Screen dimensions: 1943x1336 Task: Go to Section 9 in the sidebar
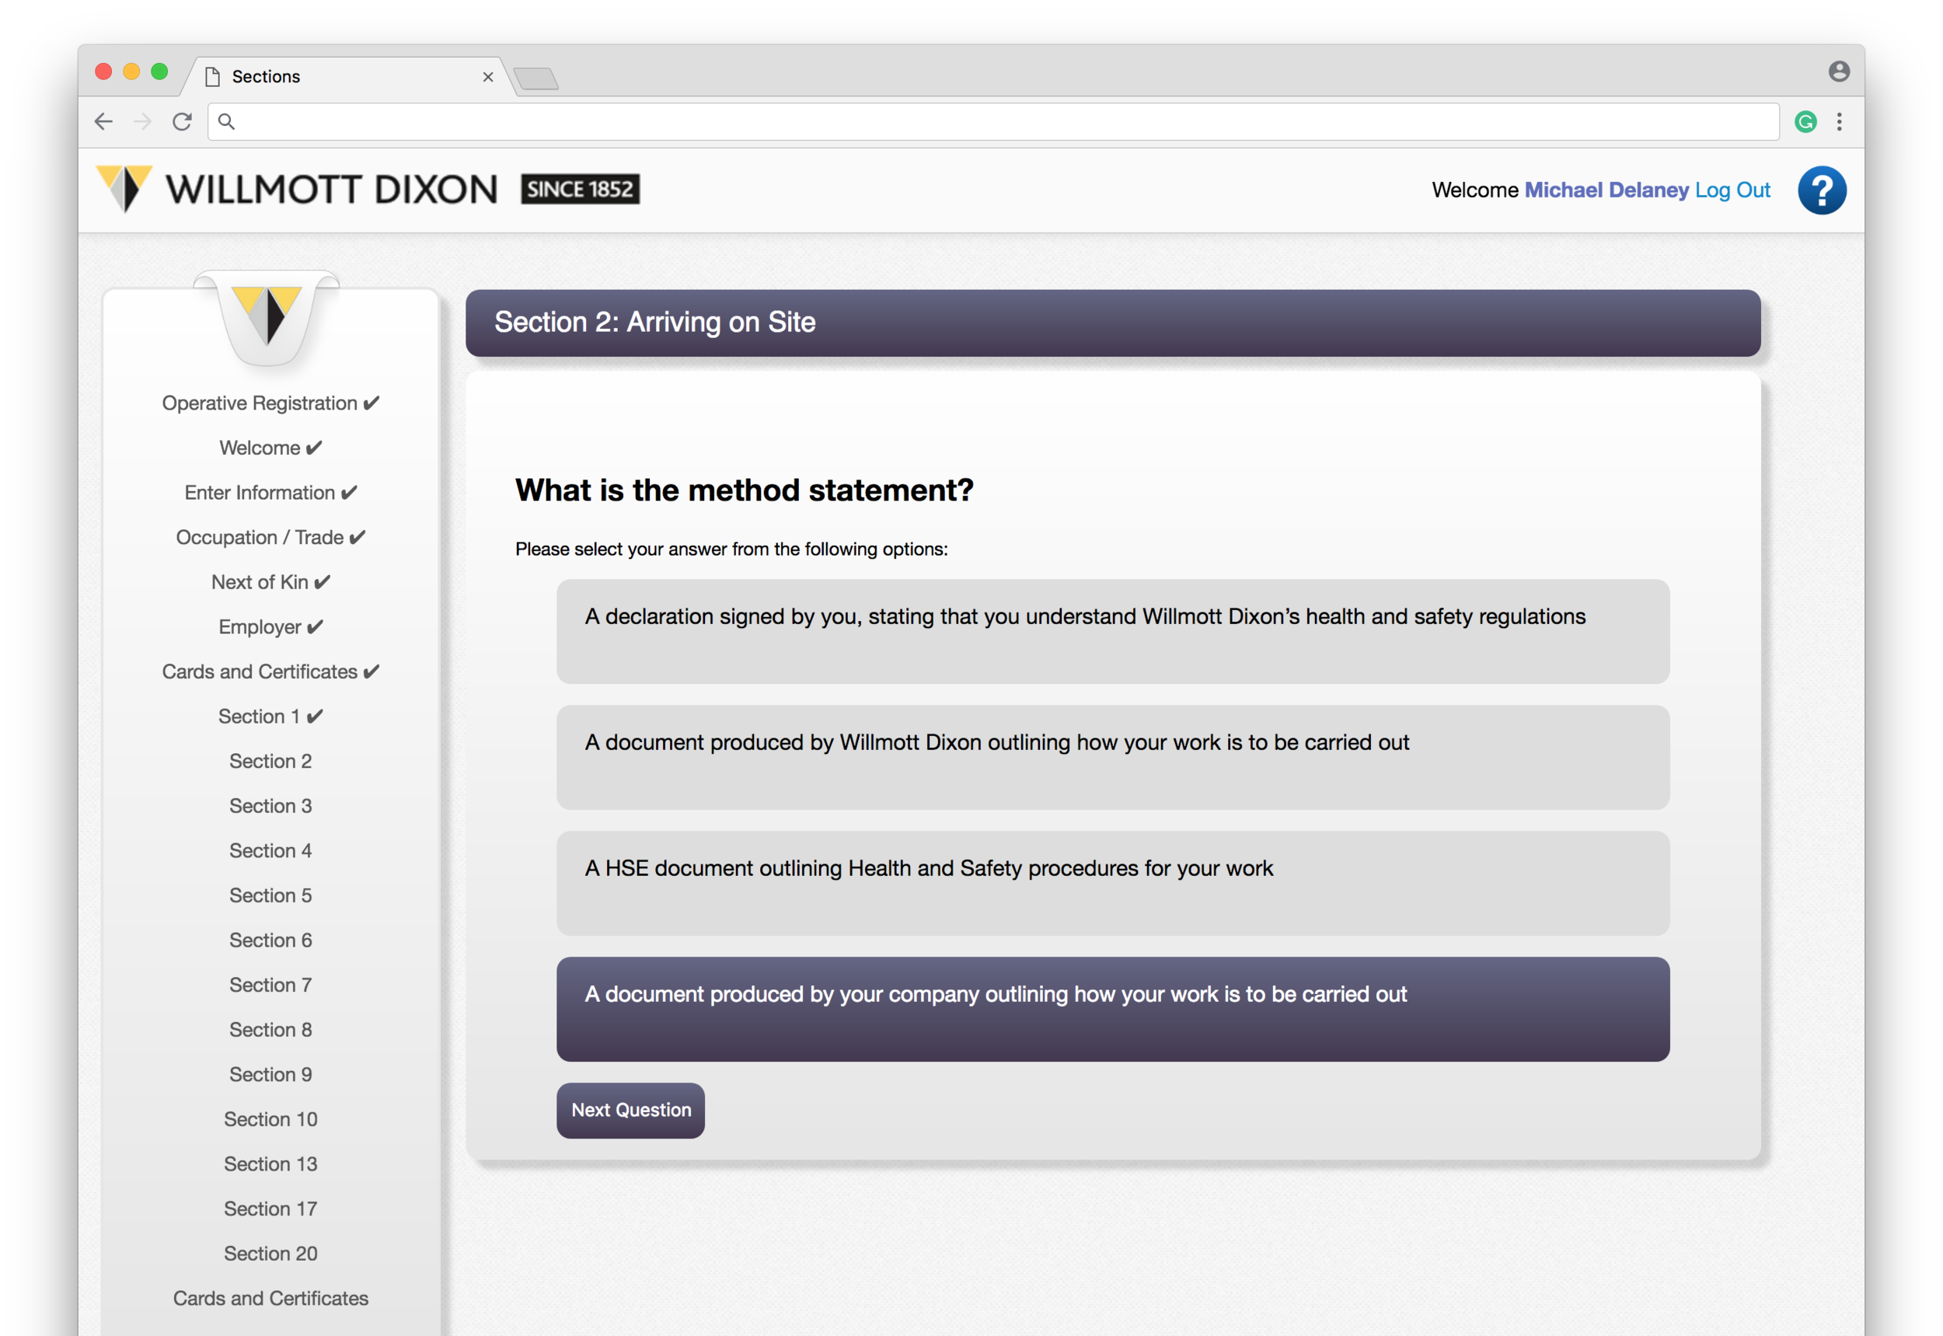(x=270, y=1075)
